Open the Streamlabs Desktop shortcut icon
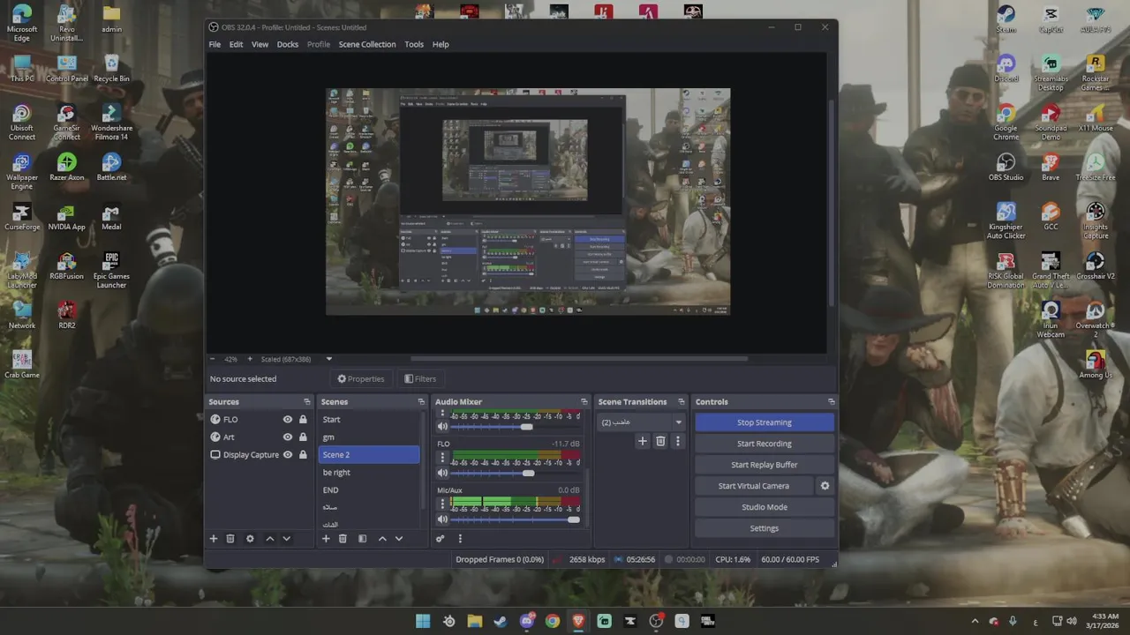The width and height of the screenshot is (1130, 635). coord(1051,73)
